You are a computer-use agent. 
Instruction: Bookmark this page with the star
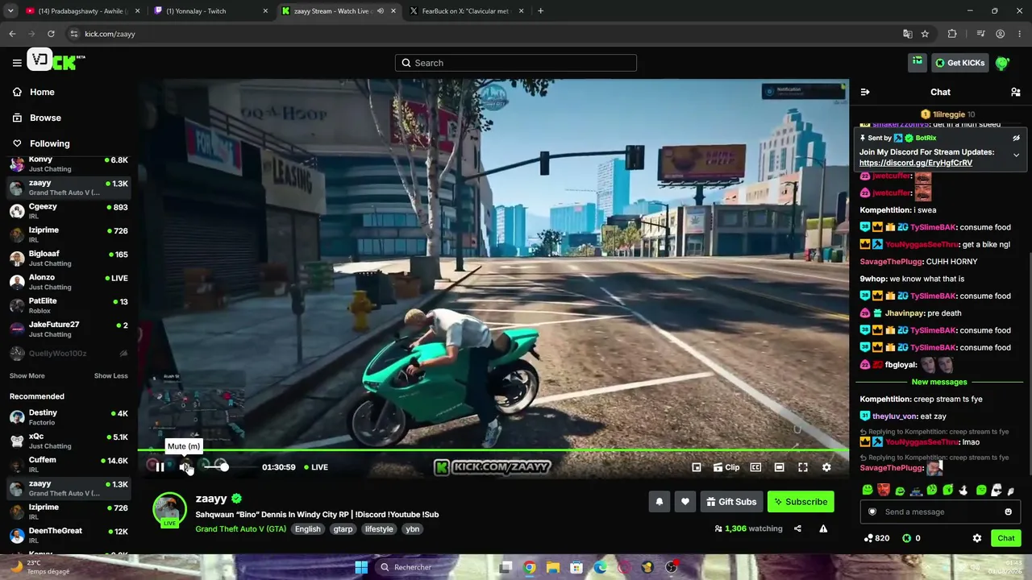point(925,34)
